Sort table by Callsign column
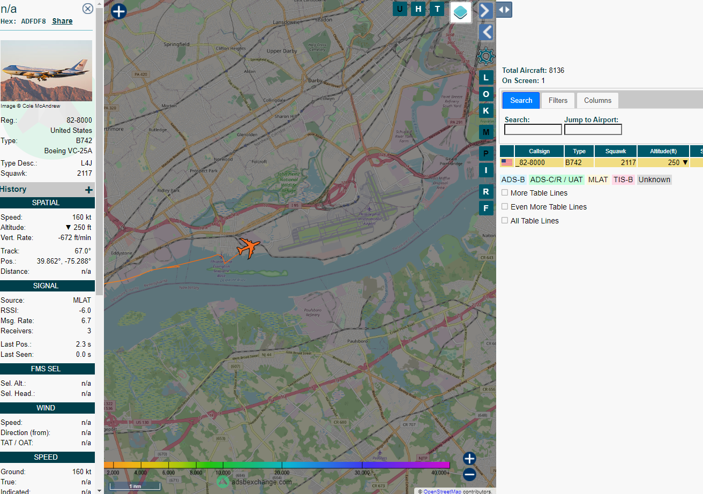This screenshot has width=703, height=494. tap(540, 151)
